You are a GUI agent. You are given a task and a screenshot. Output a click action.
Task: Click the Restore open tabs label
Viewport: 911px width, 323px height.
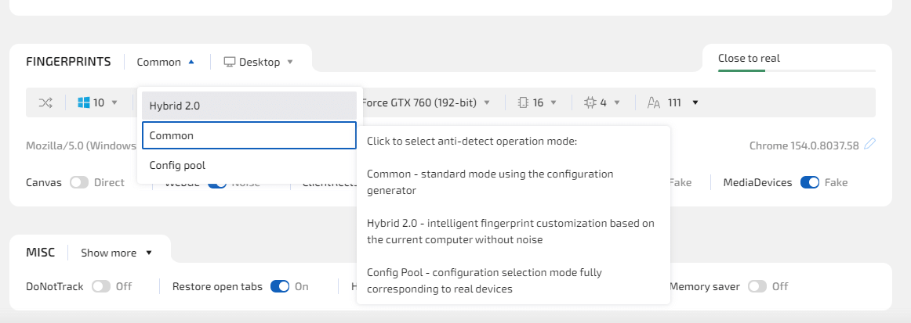pyautogui.click(x=217, y=286)
